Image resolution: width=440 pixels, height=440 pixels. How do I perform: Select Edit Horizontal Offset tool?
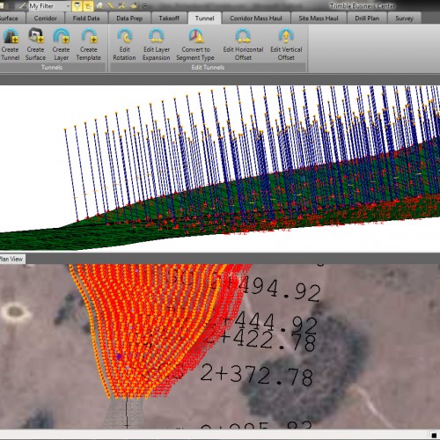click(243, 44)
